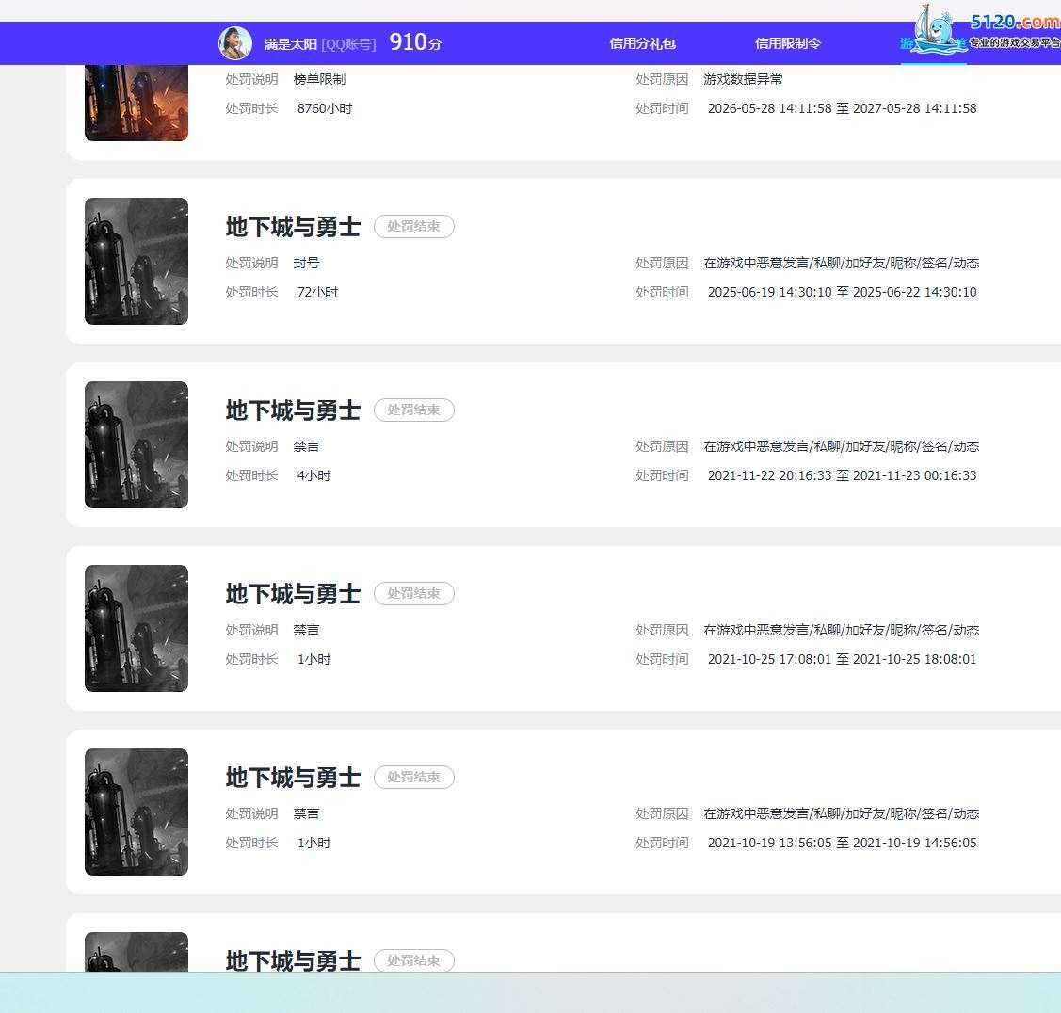
Task: Click 地下城与勇士 title of 72小时 record
Action: pos(293,227)
